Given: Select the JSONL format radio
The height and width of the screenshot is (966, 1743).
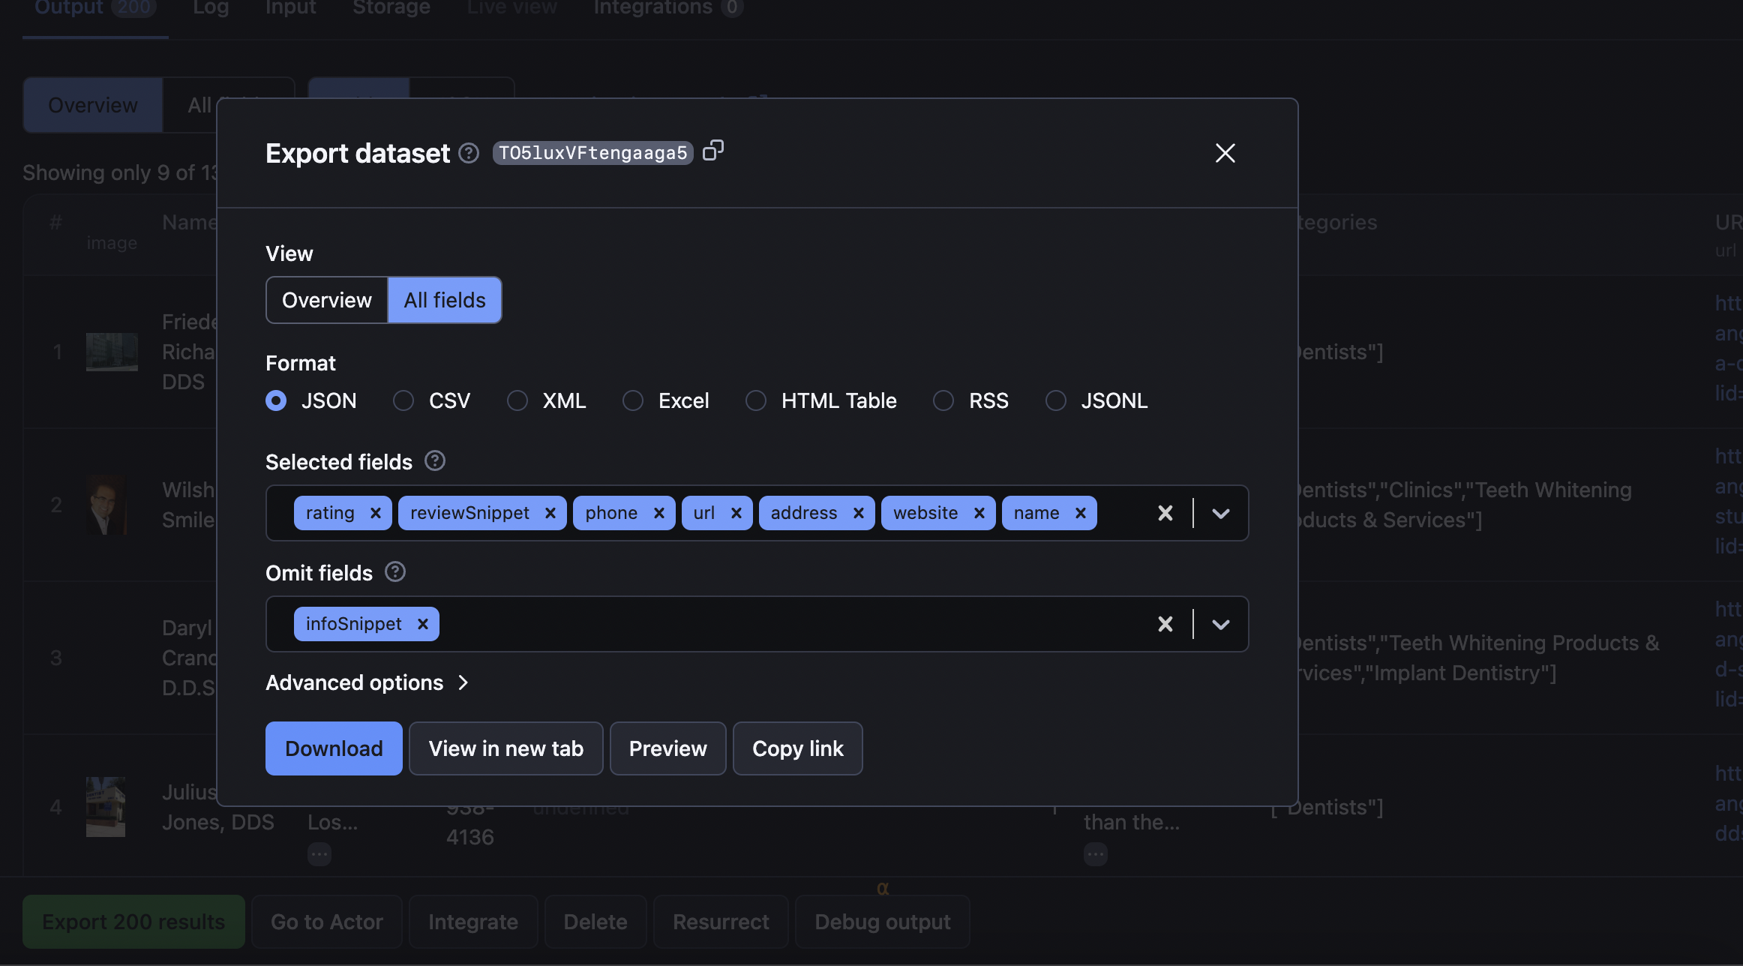Looking at the screenshot, I should (x=1056, y=400).
